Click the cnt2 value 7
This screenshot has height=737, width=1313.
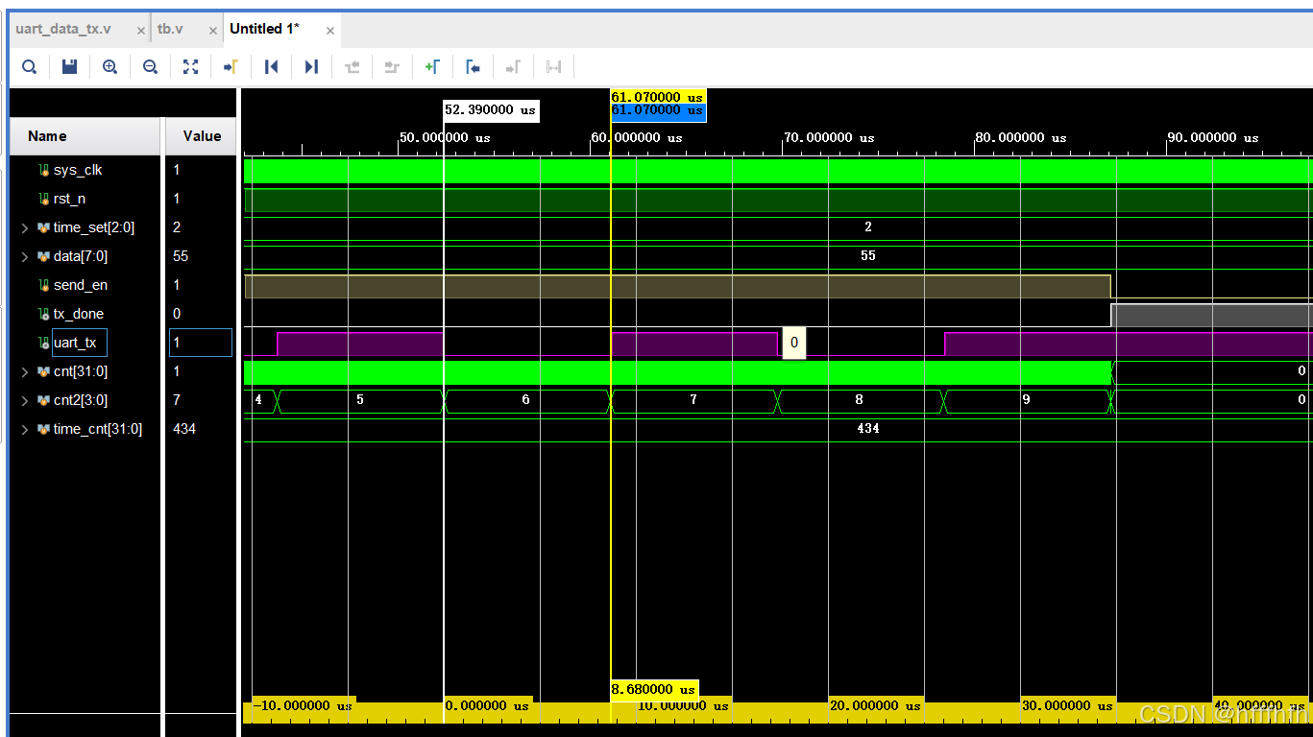click(x=177, y=400)
